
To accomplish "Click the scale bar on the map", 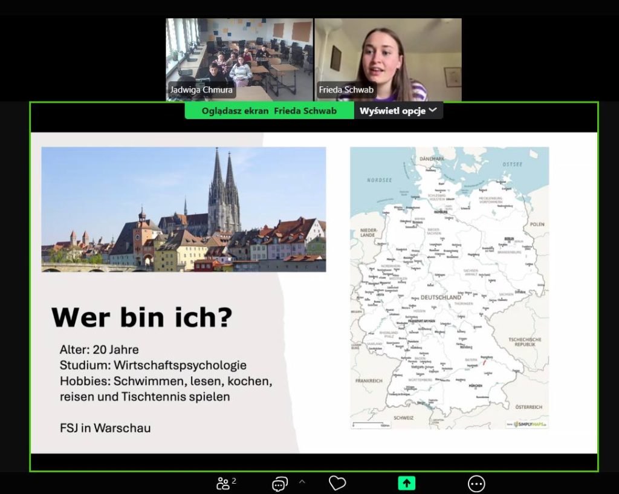I will pyautogui.click(x=369, y=424).
